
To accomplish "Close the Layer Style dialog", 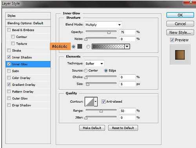I will tap(190, 2).
